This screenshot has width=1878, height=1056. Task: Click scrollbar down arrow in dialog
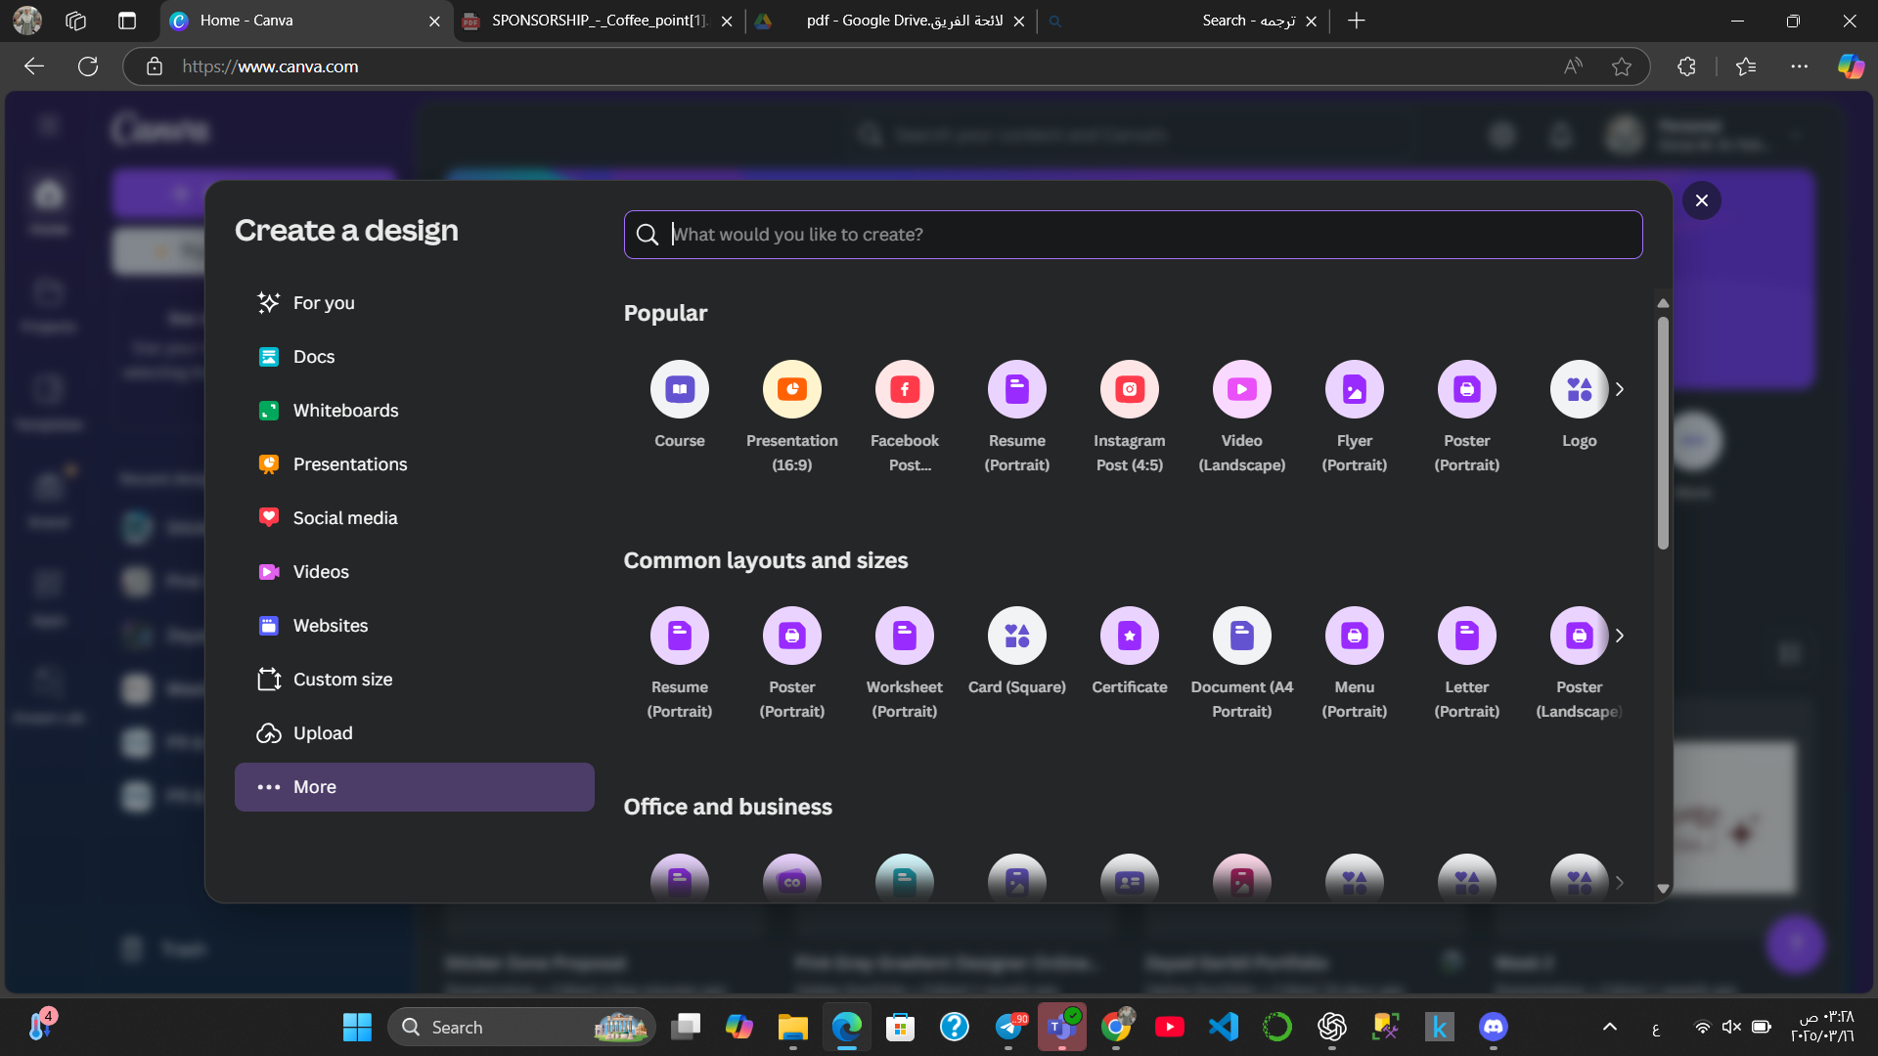(1663, 889)
